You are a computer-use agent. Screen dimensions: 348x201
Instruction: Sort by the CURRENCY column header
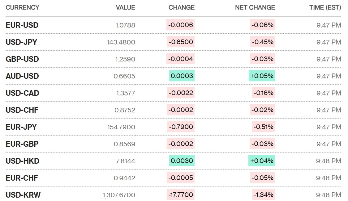pyautogui.click(x=22, y=7)
